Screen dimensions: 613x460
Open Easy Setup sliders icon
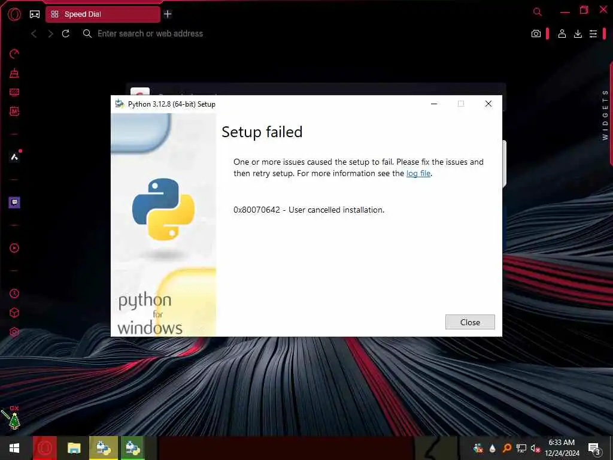[x=593, y=34]
